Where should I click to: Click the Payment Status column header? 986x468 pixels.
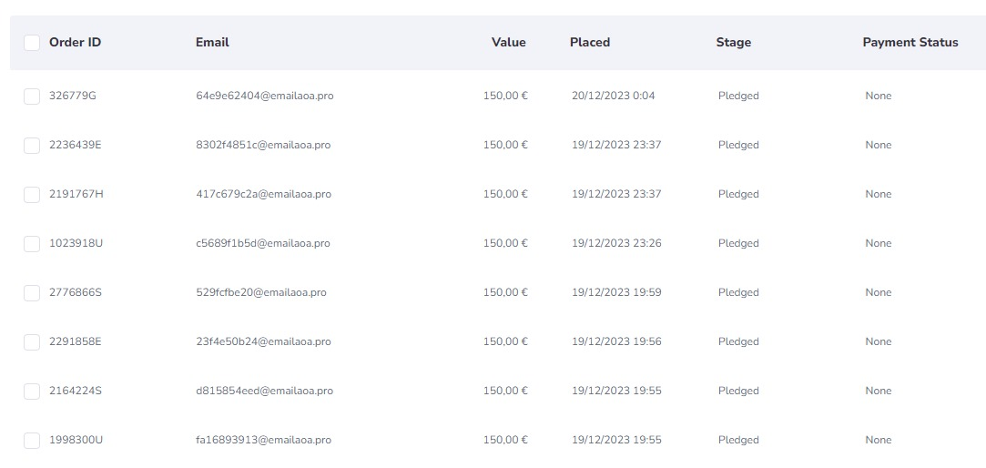[910, 42]
